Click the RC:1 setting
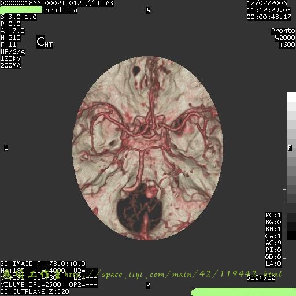 click(x=273, y=215)
